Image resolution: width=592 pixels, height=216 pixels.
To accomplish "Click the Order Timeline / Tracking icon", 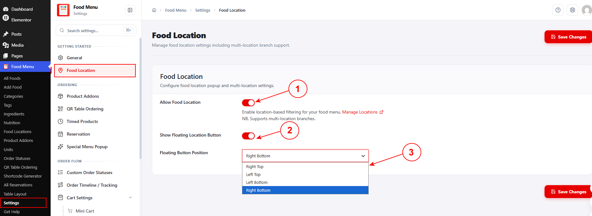I will [60, 185].
